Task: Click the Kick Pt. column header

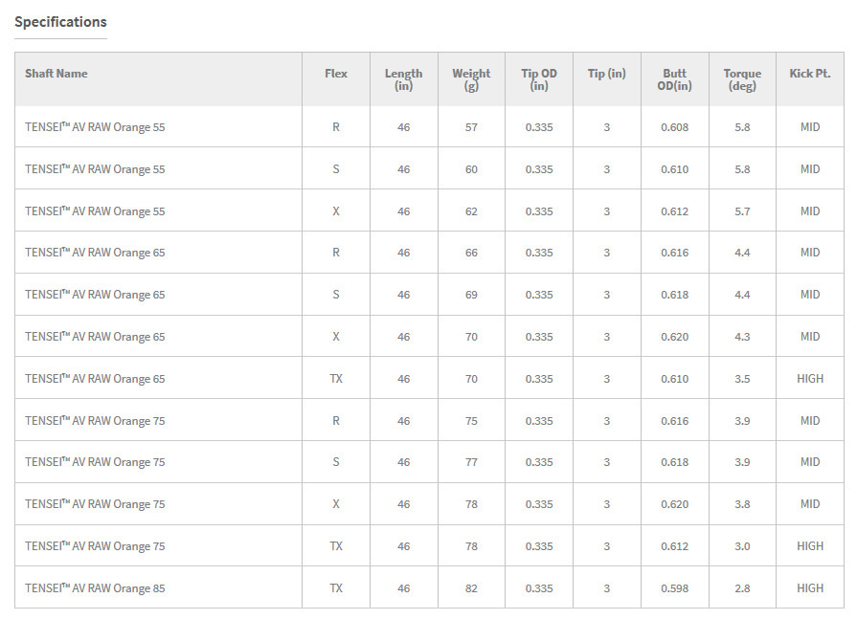Action: pyautogui.click(x=810, y=74)
